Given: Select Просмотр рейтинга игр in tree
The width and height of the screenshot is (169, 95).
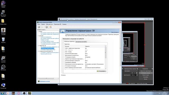Looking at the screenshot, I should click(46, 54).
